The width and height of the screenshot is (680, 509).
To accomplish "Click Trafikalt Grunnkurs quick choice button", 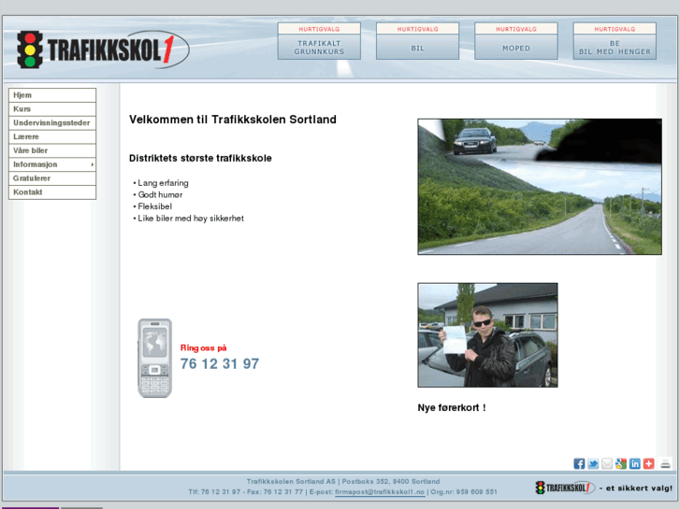I will [319, 41].
